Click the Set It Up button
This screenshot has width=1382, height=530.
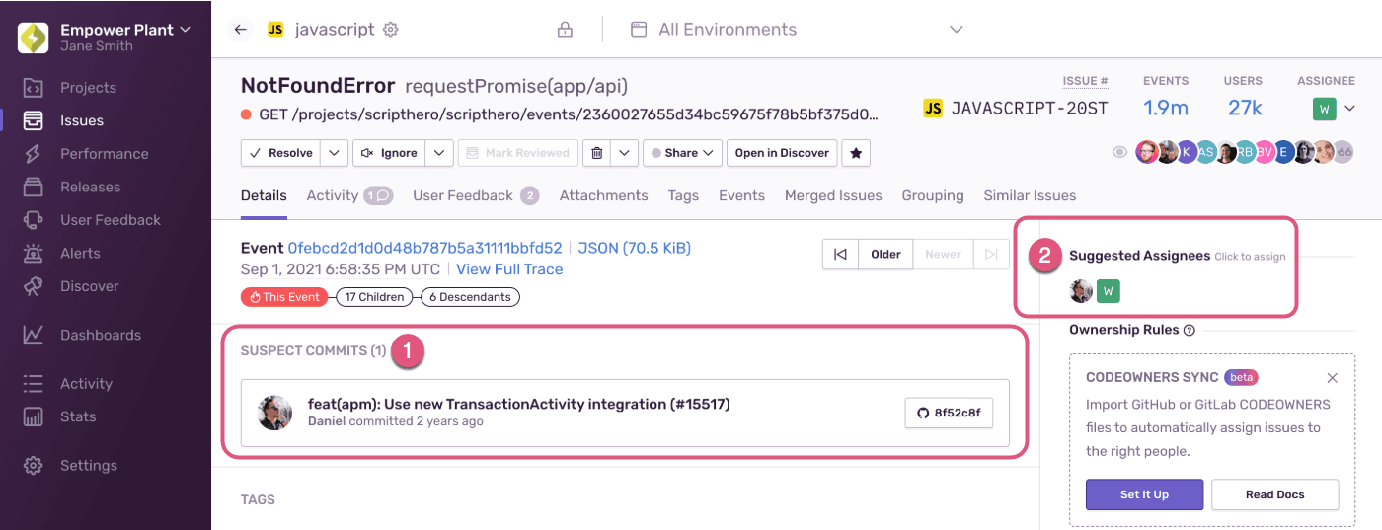coord(1144,494)
